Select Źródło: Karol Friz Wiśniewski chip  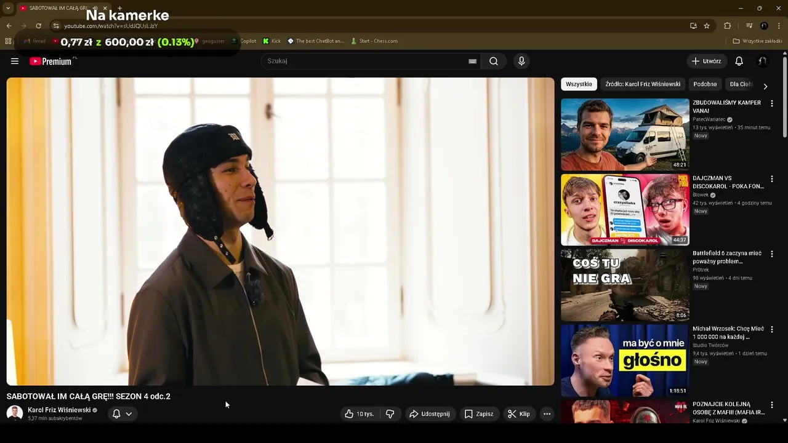643,84
